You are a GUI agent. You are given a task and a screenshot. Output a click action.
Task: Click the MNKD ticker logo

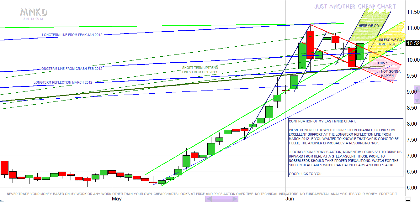point(34,12)
